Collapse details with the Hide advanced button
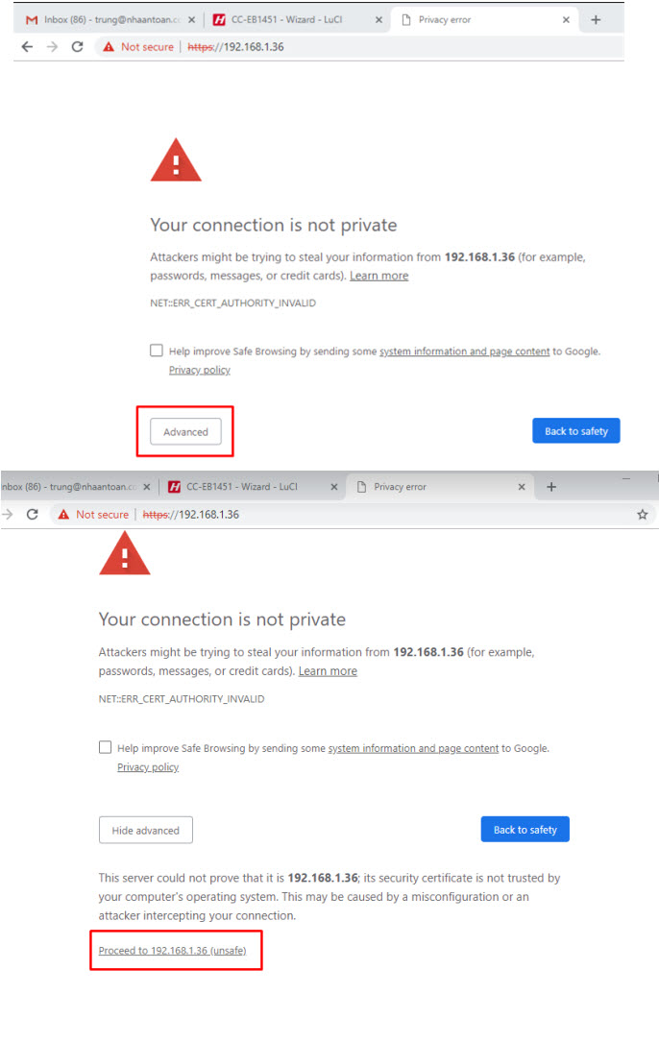The image size is (659, 1042). (145, 831)
